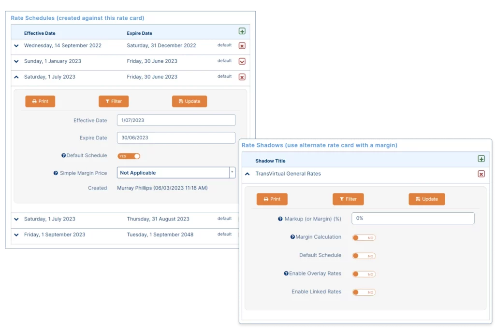Click the red delete icon on 1 July 2023 row

point(242,77)
